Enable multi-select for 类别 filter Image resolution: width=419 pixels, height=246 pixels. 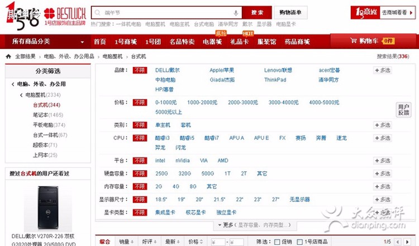(x=382, y=125)
